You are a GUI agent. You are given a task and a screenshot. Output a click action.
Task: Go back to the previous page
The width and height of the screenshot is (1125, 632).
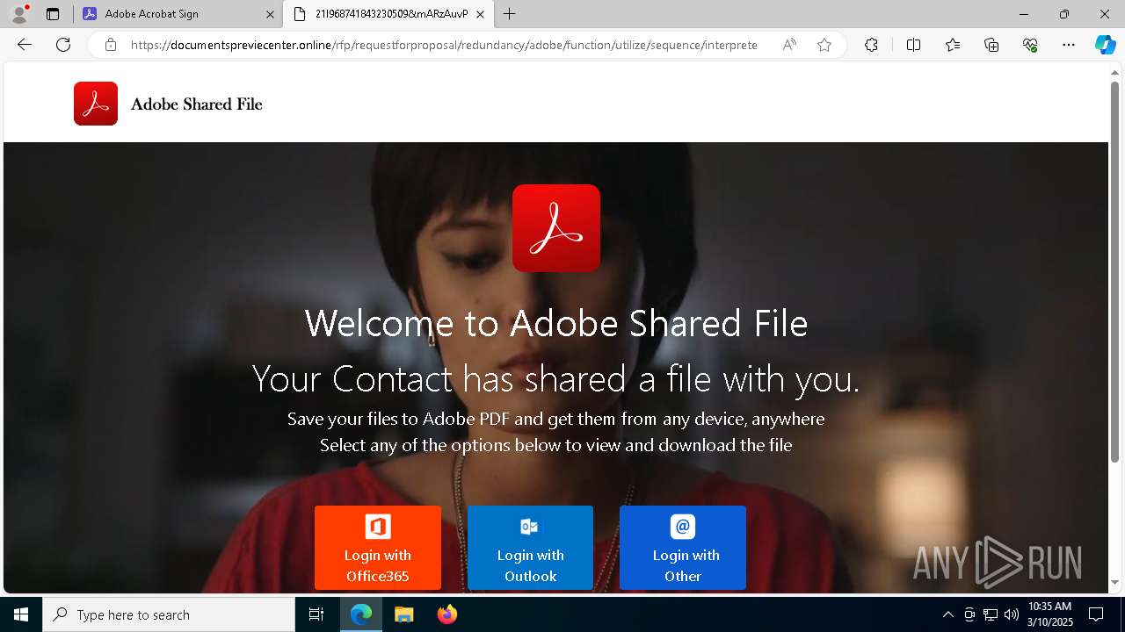pyautogui.click(x=25, y=45)
